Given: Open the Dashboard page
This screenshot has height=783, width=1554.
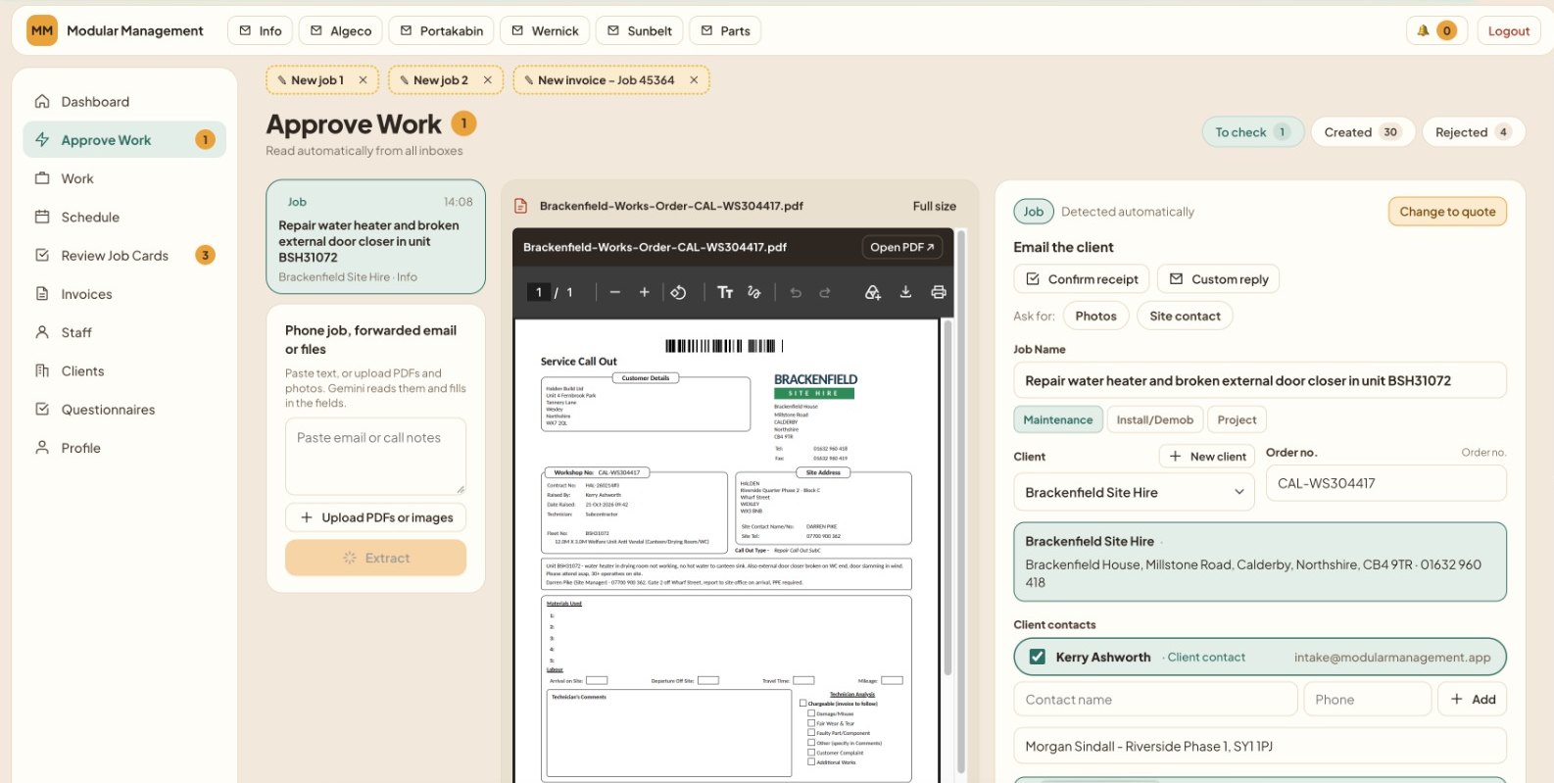Looking at the screenshot, I should (x=124, y=102).
